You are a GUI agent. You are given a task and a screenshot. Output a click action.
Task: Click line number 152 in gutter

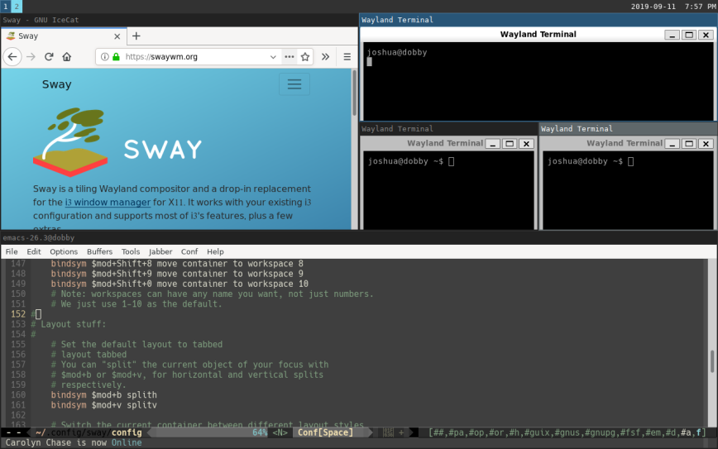pos(18,314)
